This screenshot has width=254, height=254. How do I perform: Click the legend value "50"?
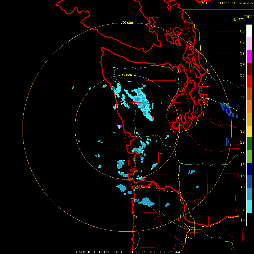click(242, 76)
